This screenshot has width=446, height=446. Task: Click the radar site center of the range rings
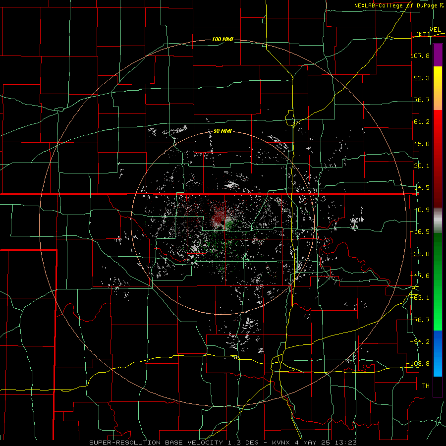[223, 223]
